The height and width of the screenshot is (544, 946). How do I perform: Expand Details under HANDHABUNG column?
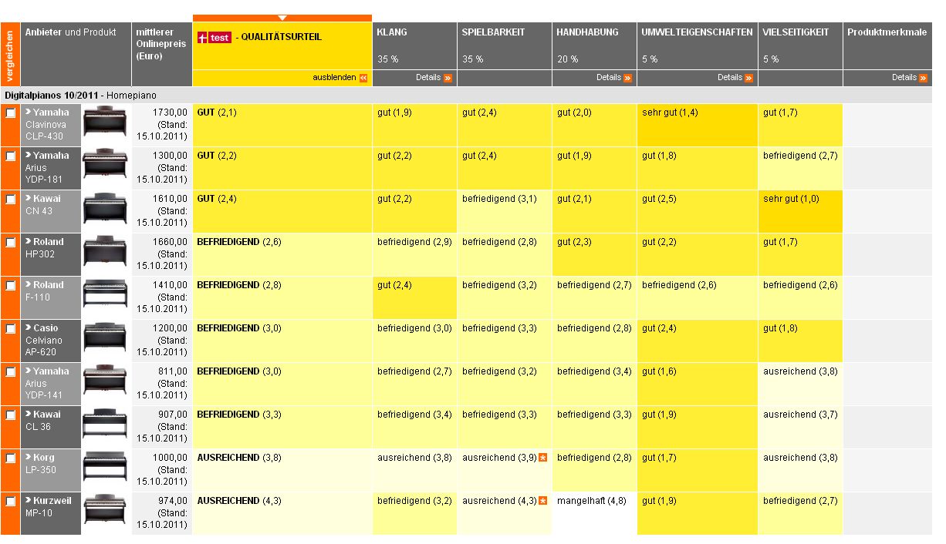point(614,78)
